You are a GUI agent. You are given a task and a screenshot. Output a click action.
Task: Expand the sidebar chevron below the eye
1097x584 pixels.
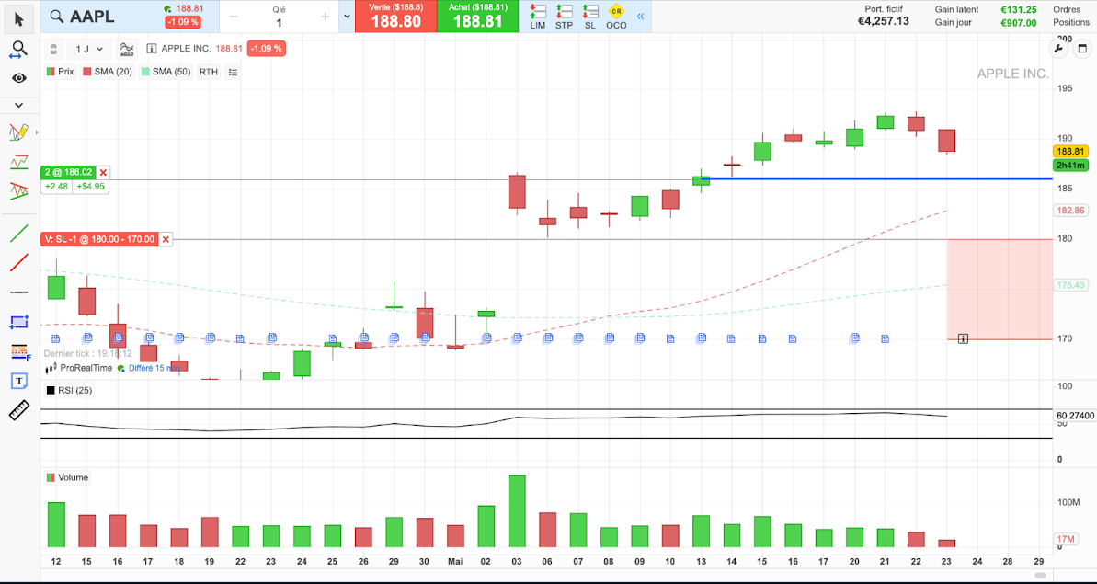click(19, 105)
